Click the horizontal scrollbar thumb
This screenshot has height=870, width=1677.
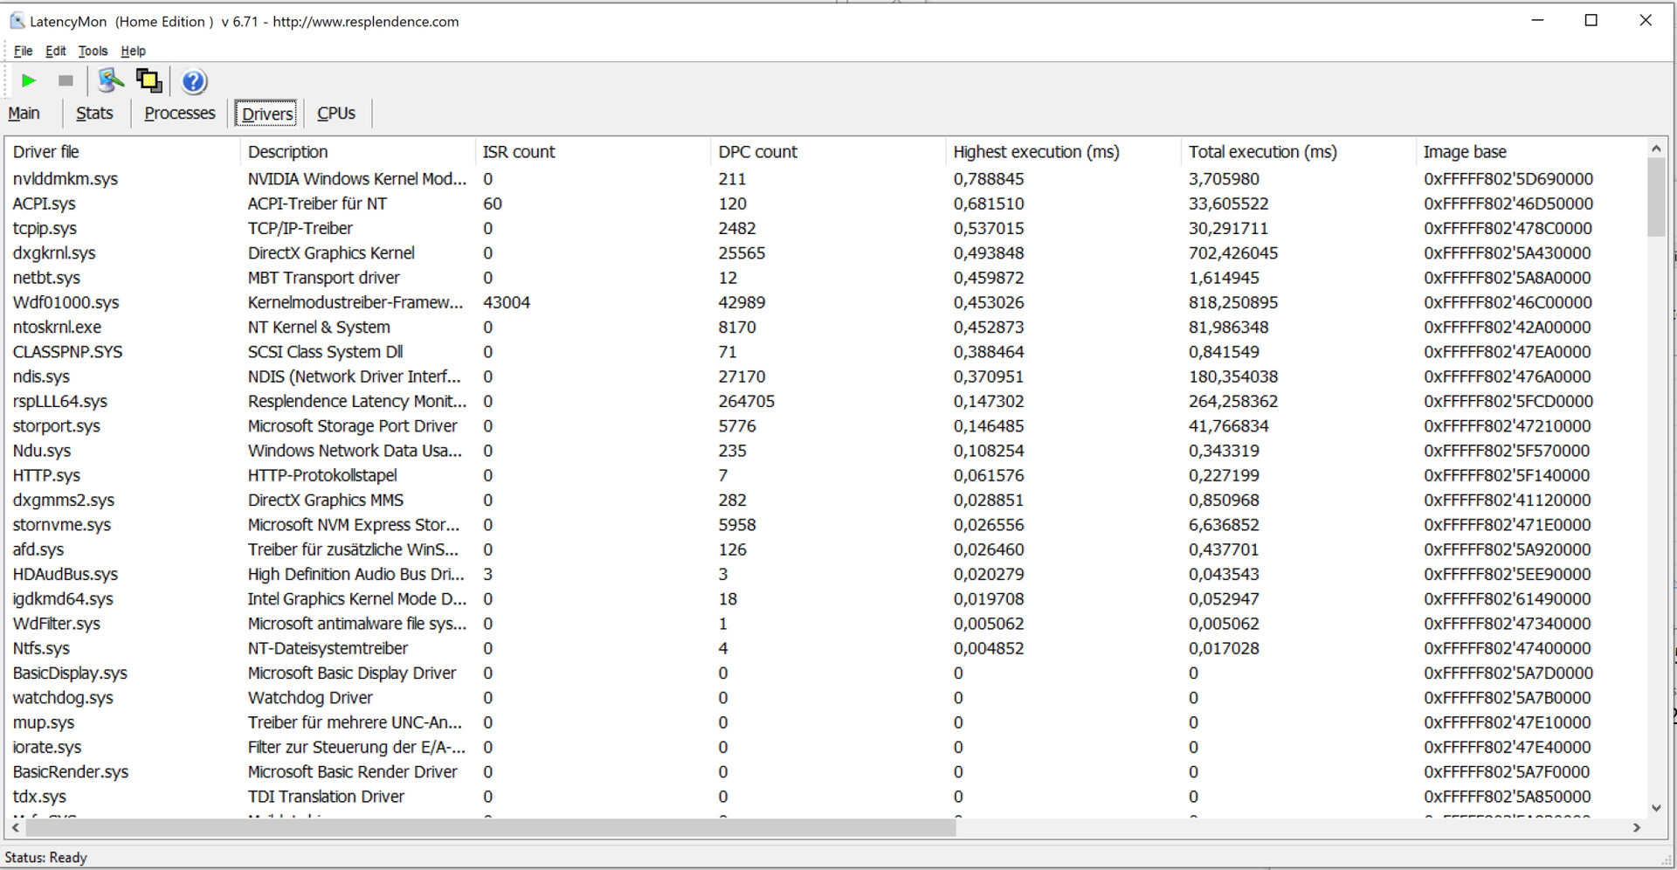(489, 827)
